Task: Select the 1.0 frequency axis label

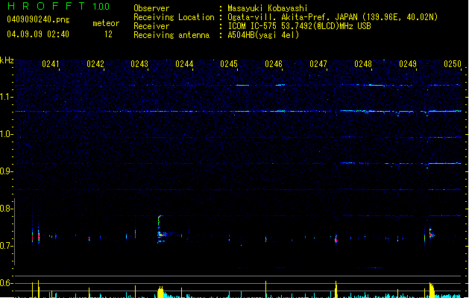Action: coord(7,134)
